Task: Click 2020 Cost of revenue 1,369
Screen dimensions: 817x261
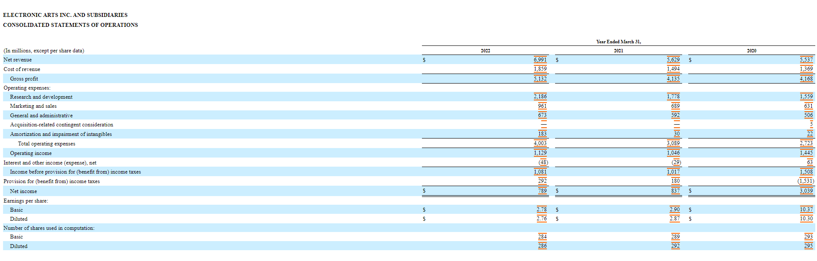Action: click(806, 69)
